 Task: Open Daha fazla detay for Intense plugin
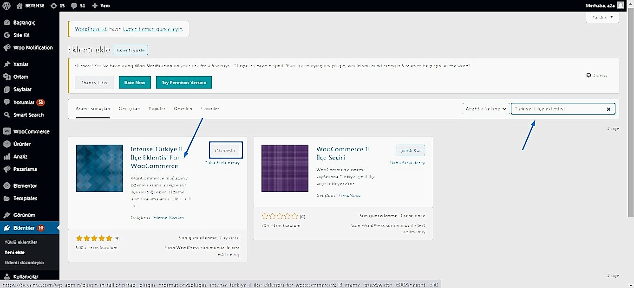pos(222,163)
